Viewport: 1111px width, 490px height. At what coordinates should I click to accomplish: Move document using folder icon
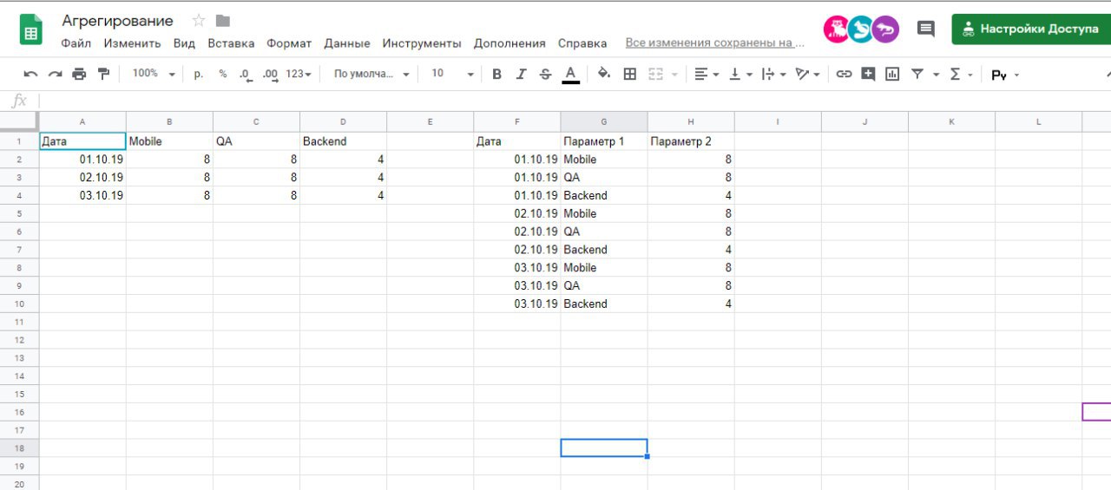pos(223,21)
